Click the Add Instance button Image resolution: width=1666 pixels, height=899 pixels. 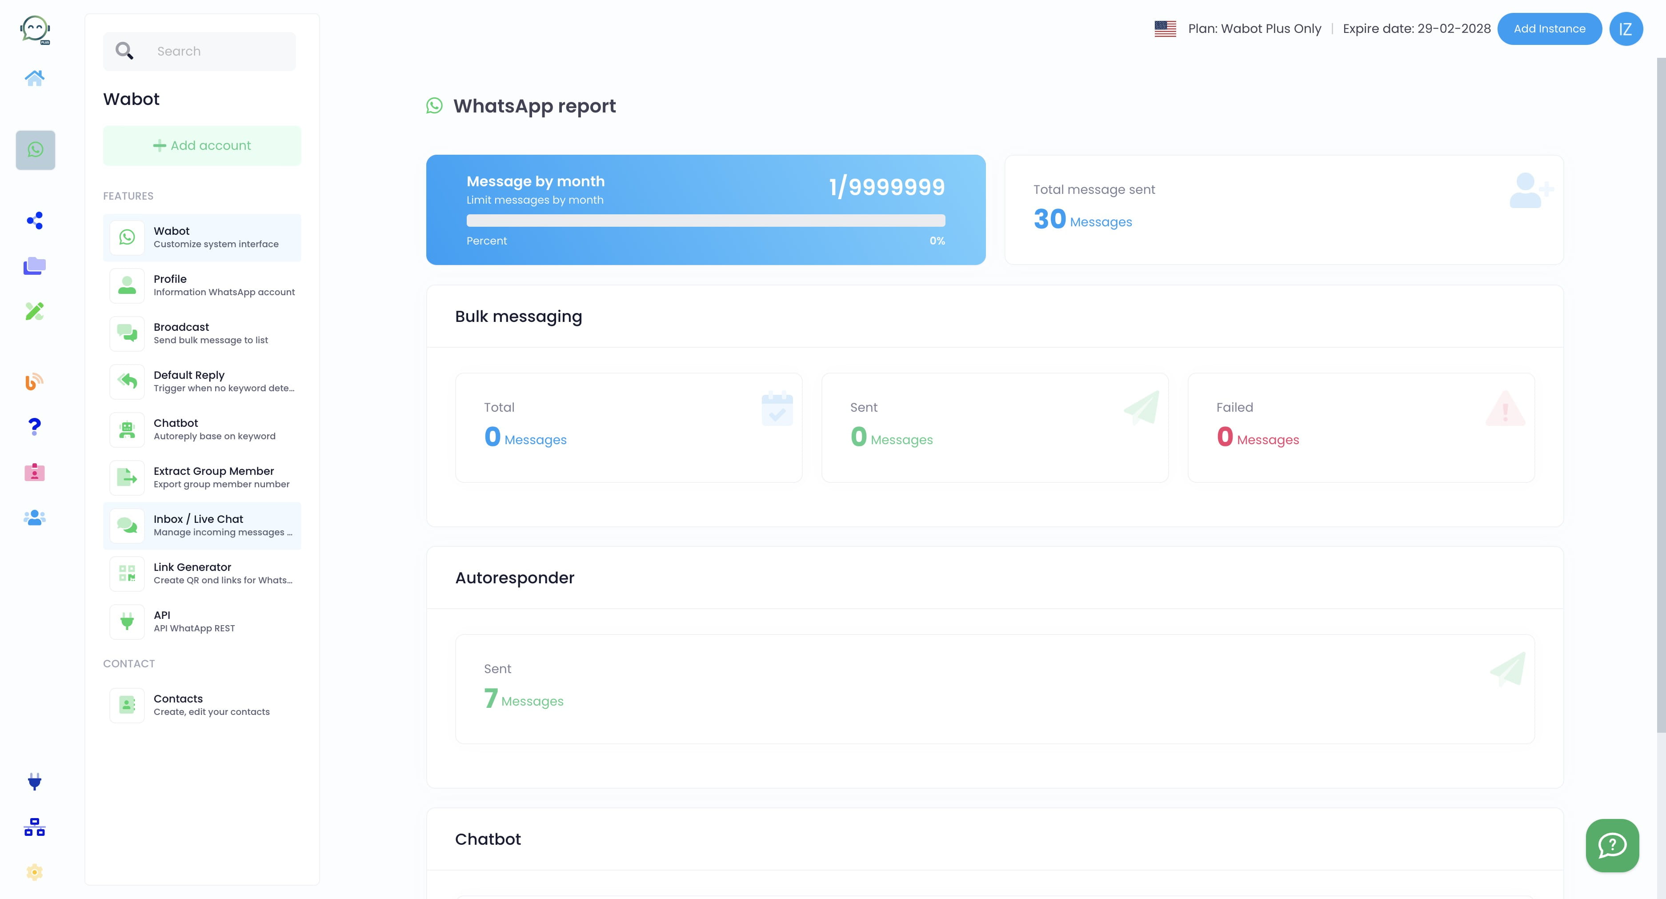pos(1550,29)
